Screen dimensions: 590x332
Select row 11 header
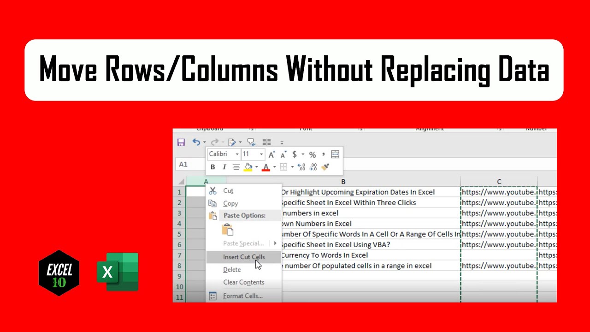(179, 297)
